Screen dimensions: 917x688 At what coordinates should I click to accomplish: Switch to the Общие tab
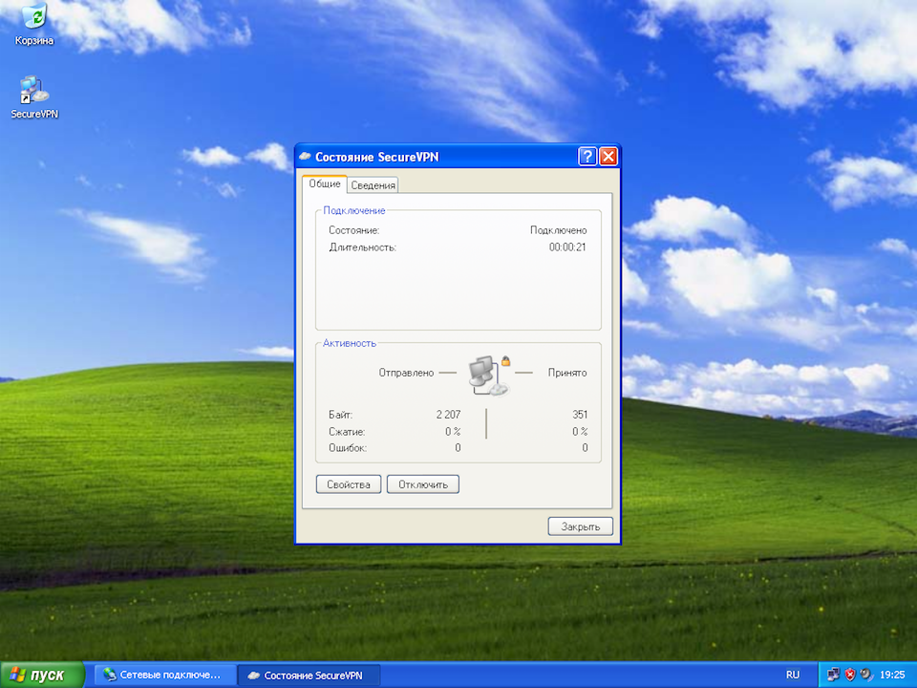pos(325,183)
